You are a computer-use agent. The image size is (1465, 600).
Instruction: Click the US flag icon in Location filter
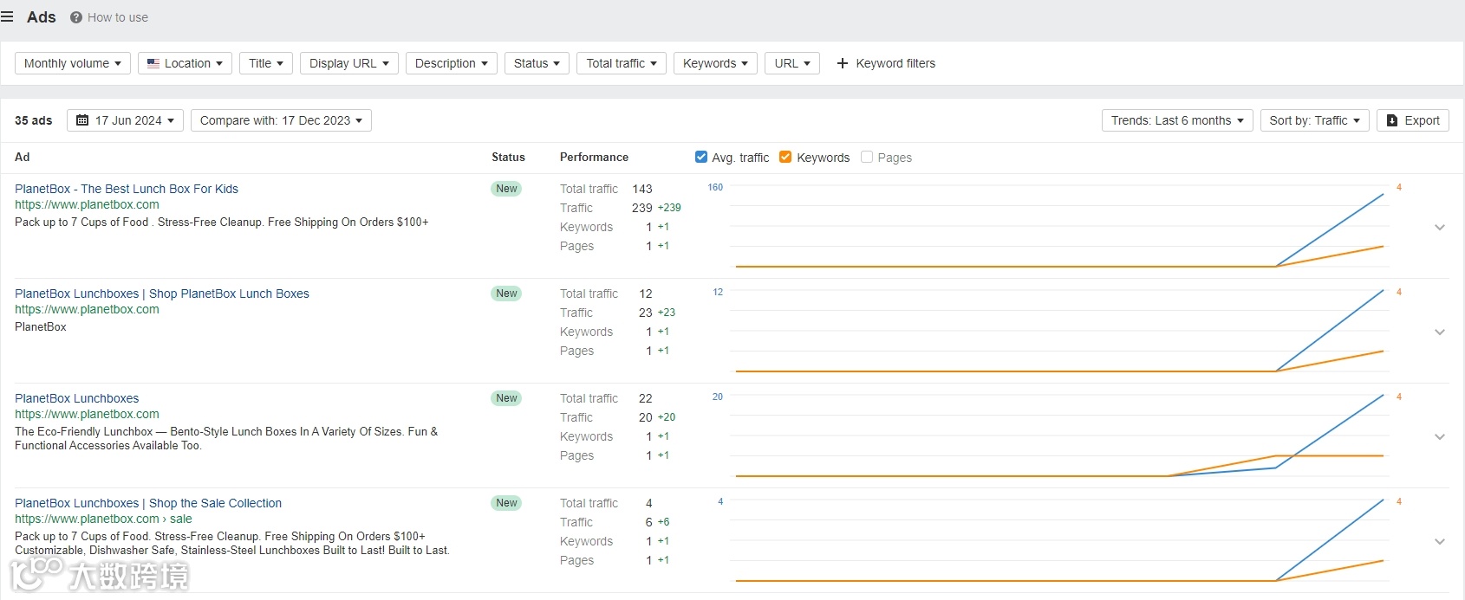153,63
